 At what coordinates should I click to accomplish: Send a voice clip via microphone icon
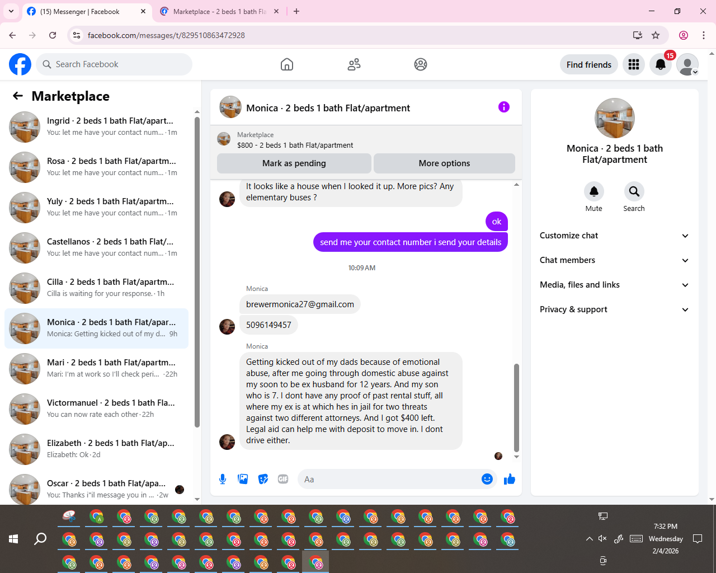[223, 479]
